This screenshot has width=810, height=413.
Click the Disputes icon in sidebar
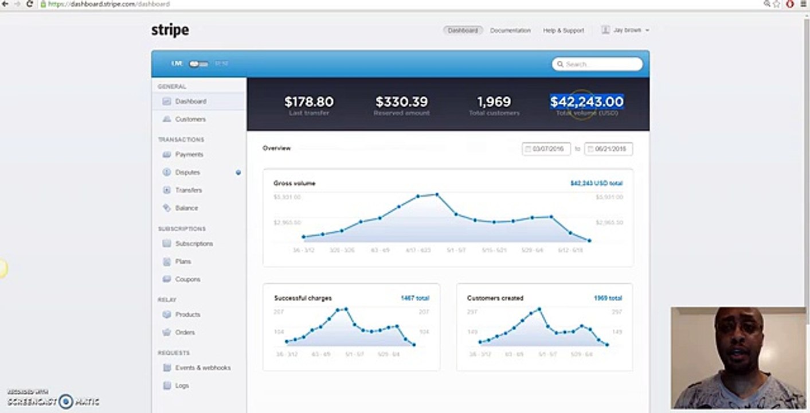pos(166,172)
